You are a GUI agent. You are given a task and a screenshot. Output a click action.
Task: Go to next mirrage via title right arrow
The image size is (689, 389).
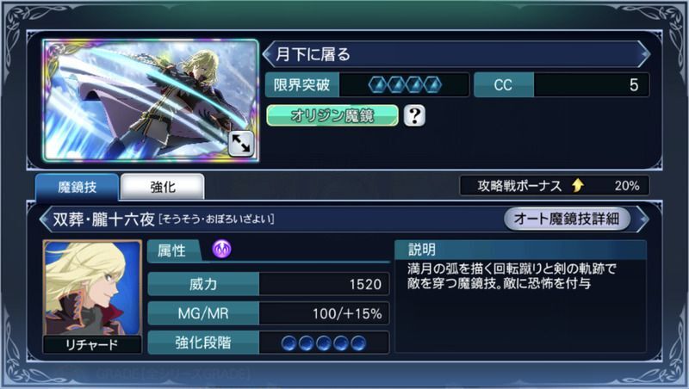tap(643, 54)
